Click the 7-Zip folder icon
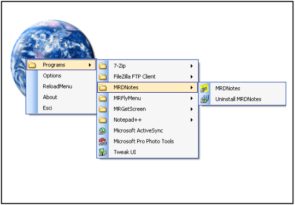 coord(103,66)
